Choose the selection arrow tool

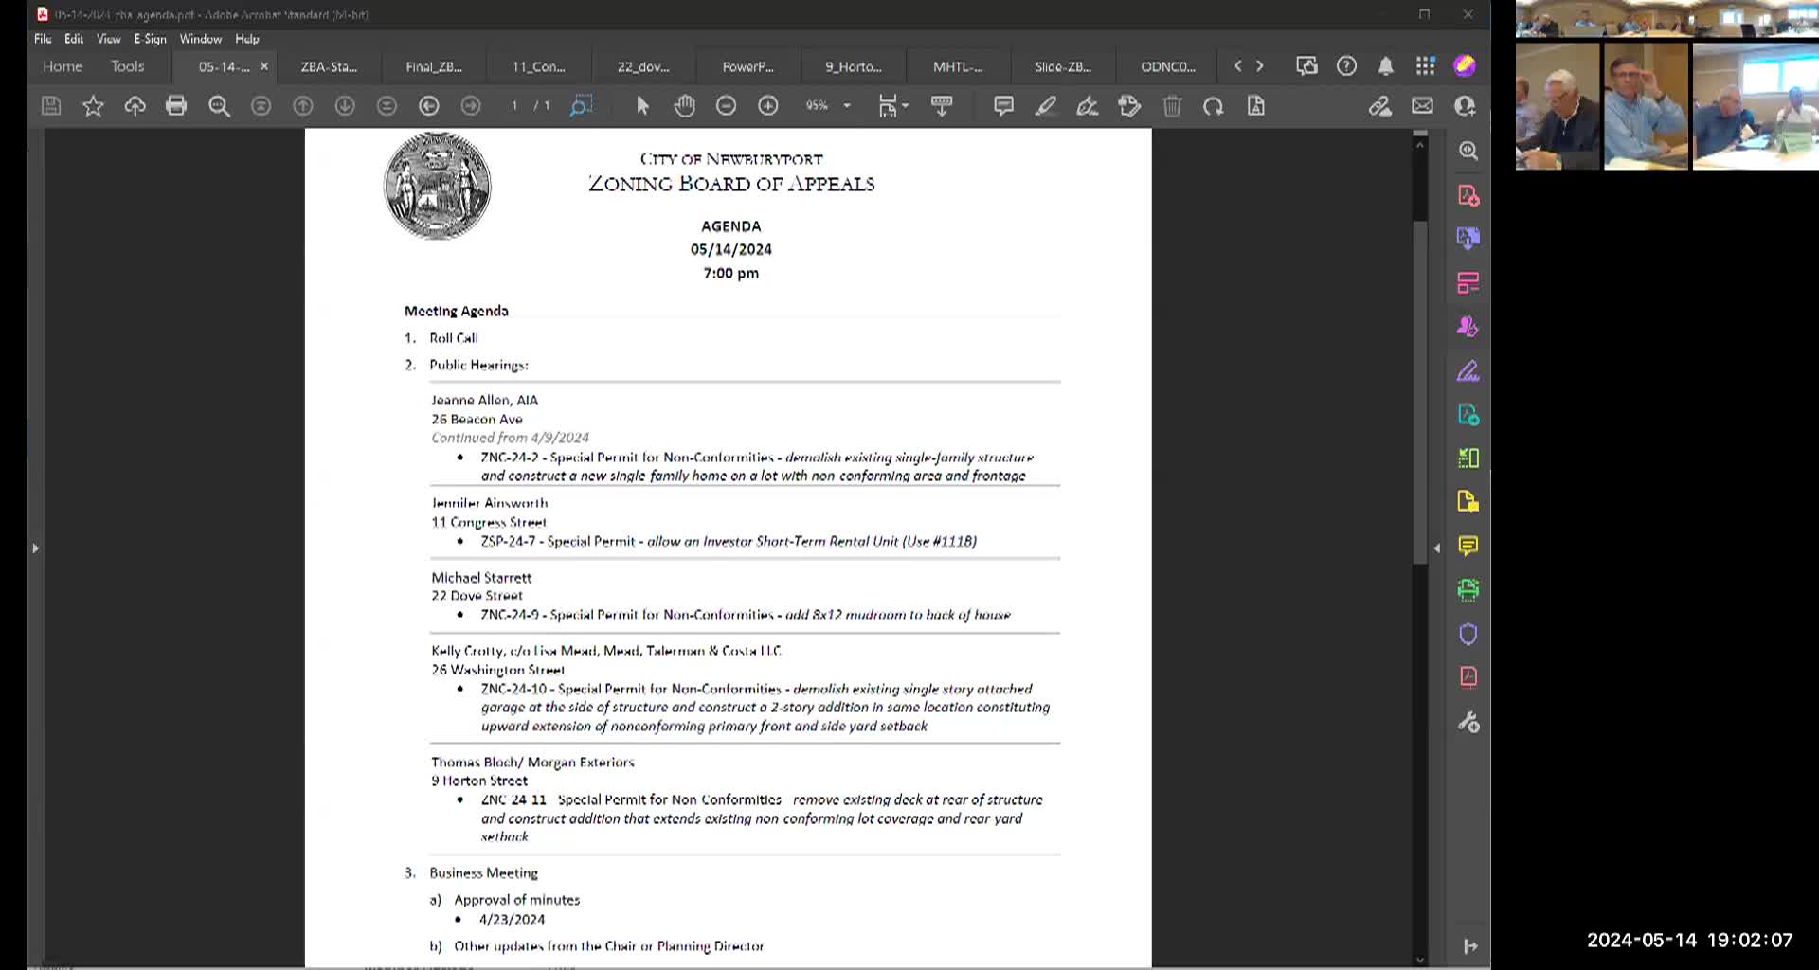(x=643, y=106)
